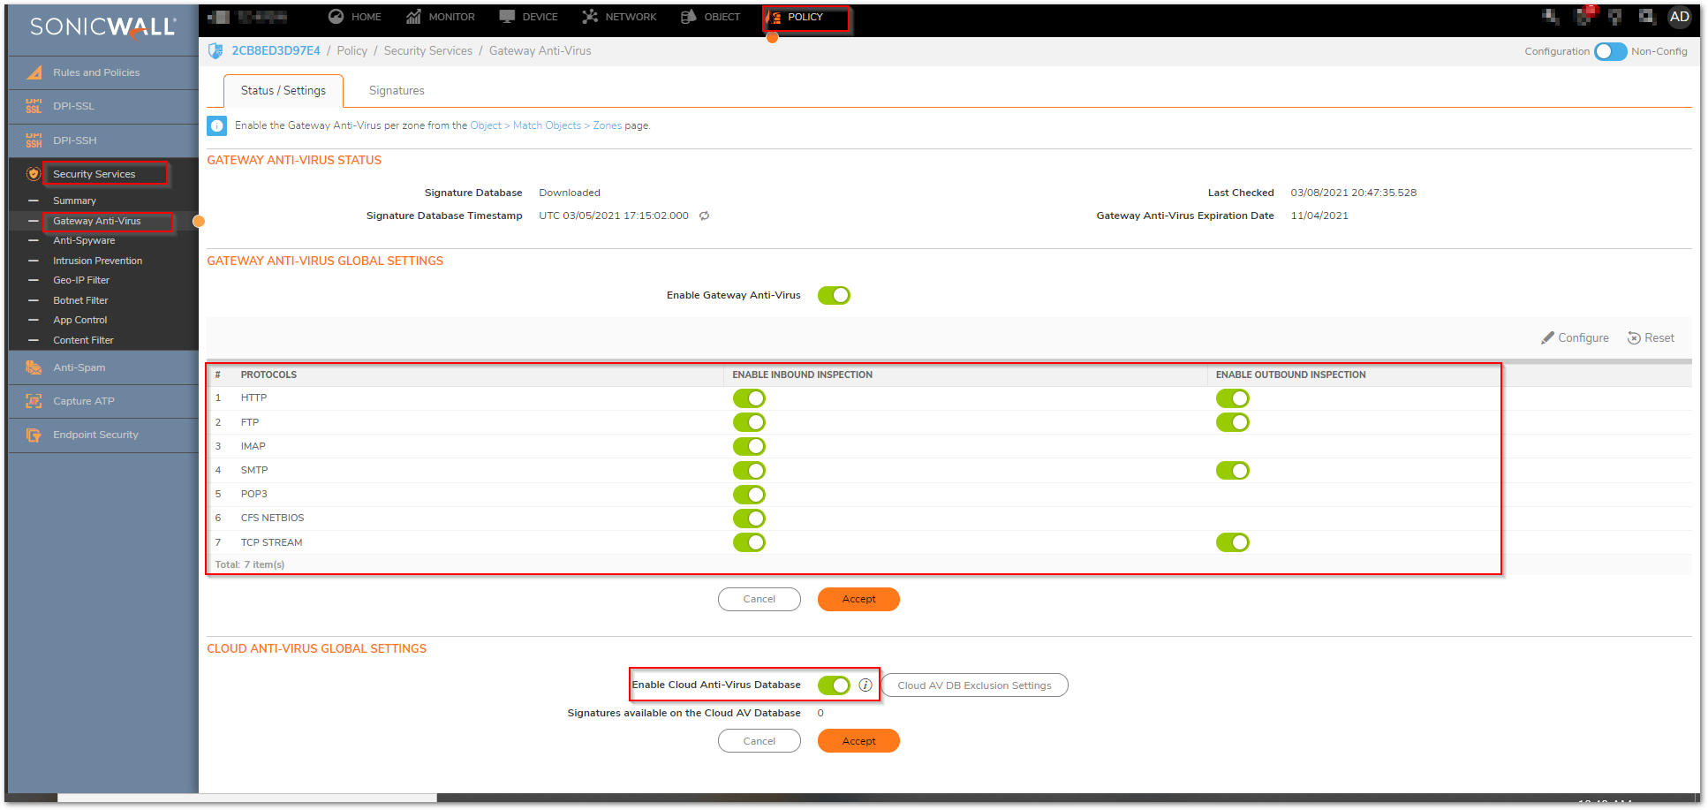Open Cloud AV DB Exclusion Settings
This screenshot has height=810, width=1708.
point(974,685)
